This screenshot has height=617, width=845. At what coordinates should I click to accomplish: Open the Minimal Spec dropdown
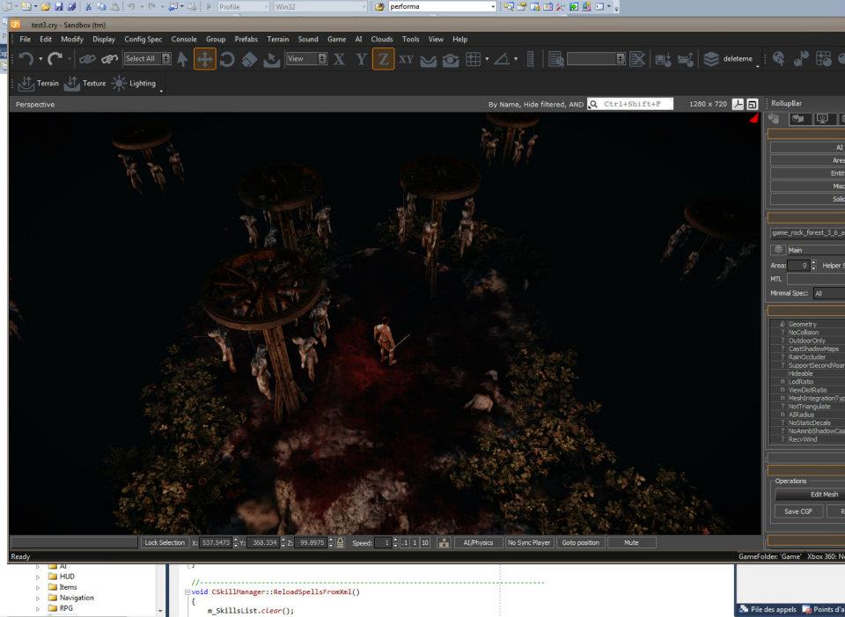coord(828,294)
